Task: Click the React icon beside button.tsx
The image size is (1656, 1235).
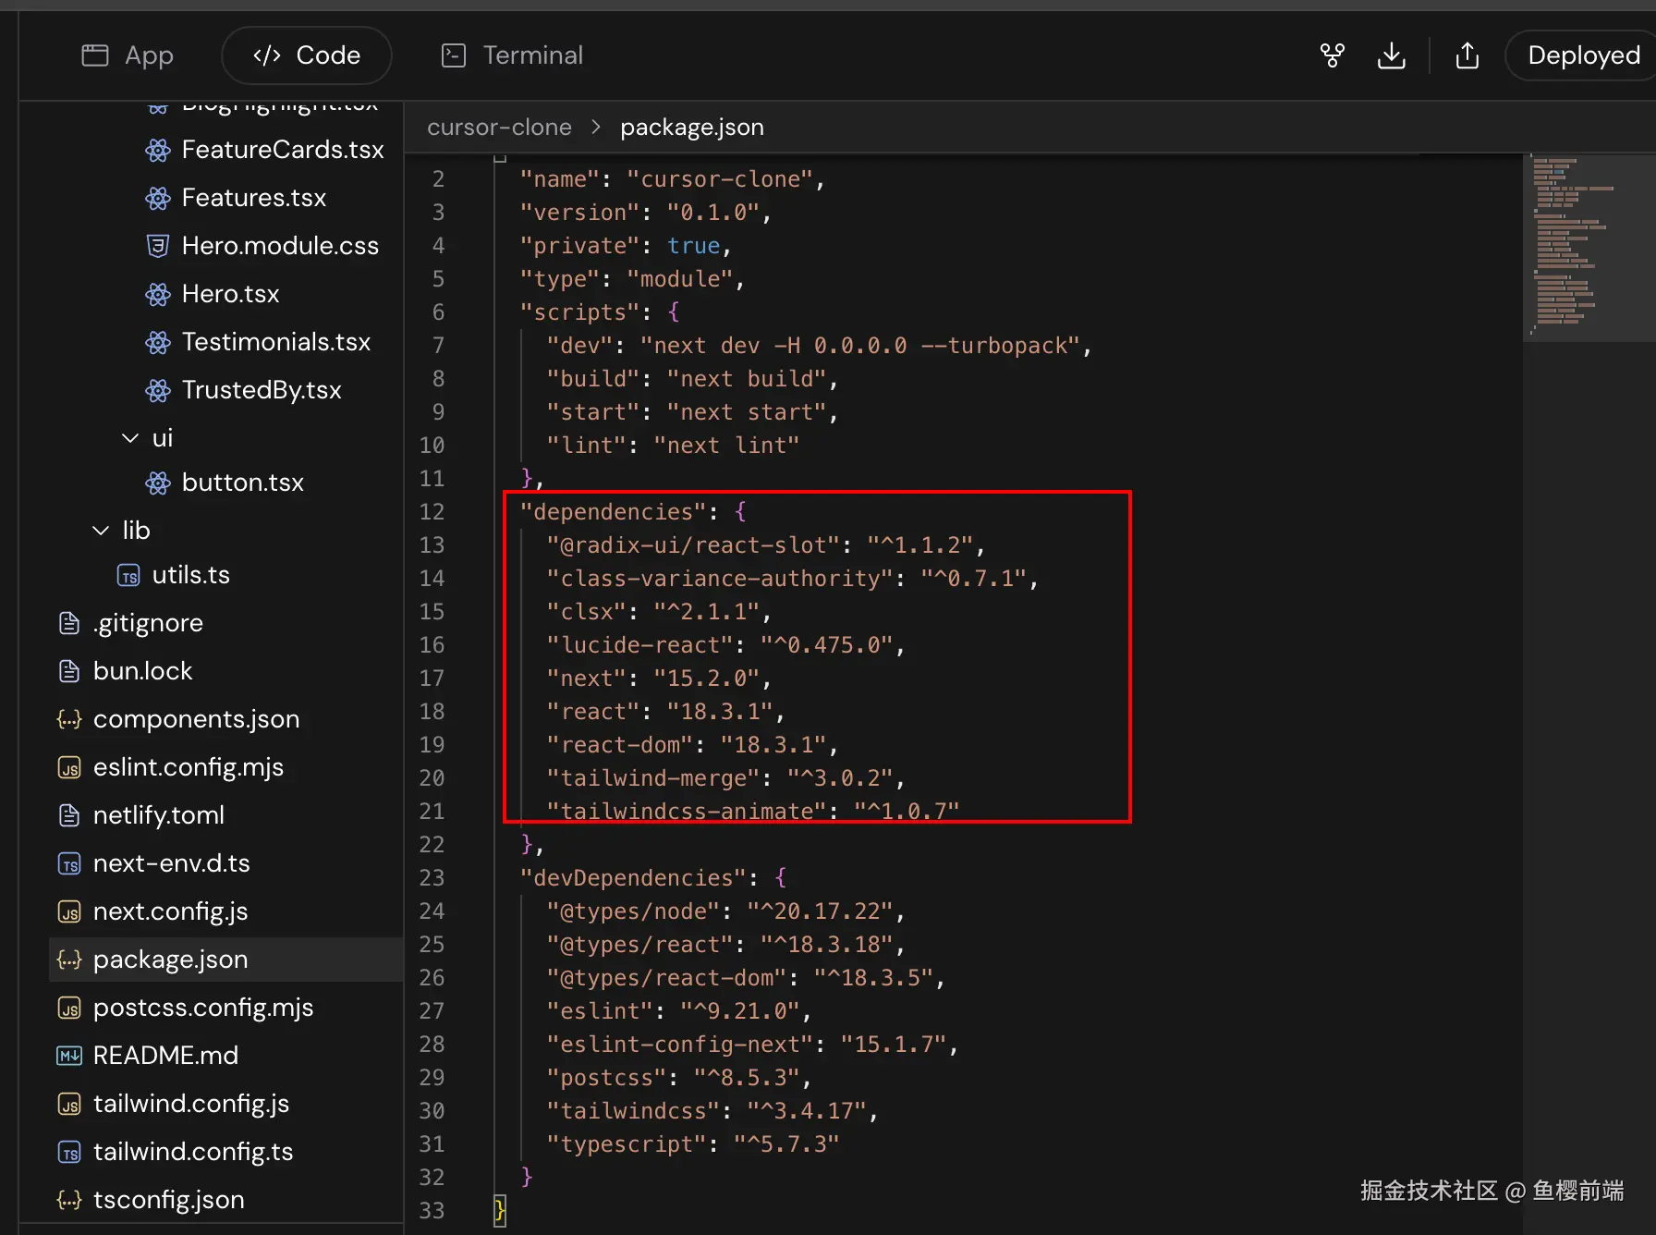Action: pyautogui.click(x=158, y=483)
